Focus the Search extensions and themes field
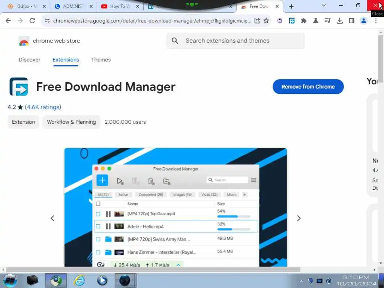Viewport: 384px width, 288px height. [235, 40]
